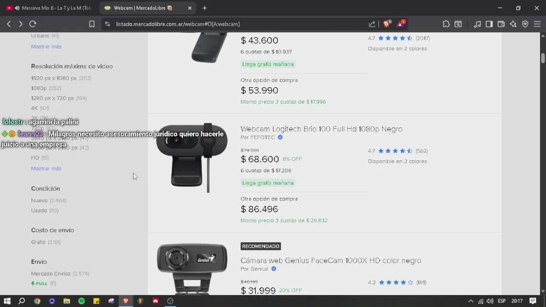546x307 pixels.
Task: Open Leo AI sparkle icon
Action: (513, 24)
